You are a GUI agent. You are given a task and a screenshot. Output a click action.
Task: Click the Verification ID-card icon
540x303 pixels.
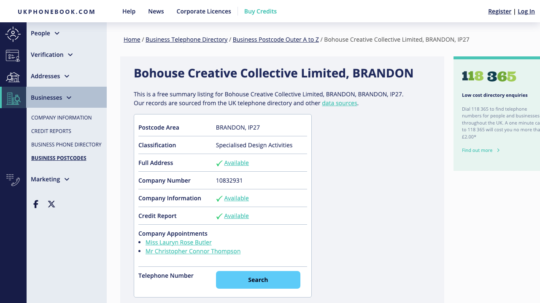click(13, 55)
